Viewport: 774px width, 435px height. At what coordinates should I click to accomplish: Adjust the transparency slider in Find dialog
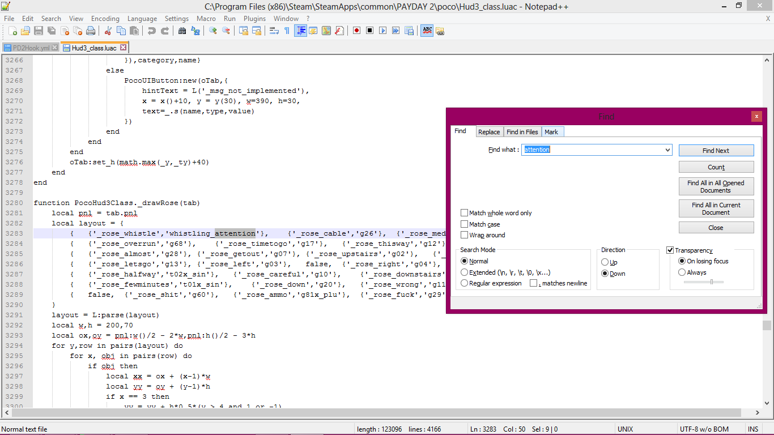(x=712, y=282)
